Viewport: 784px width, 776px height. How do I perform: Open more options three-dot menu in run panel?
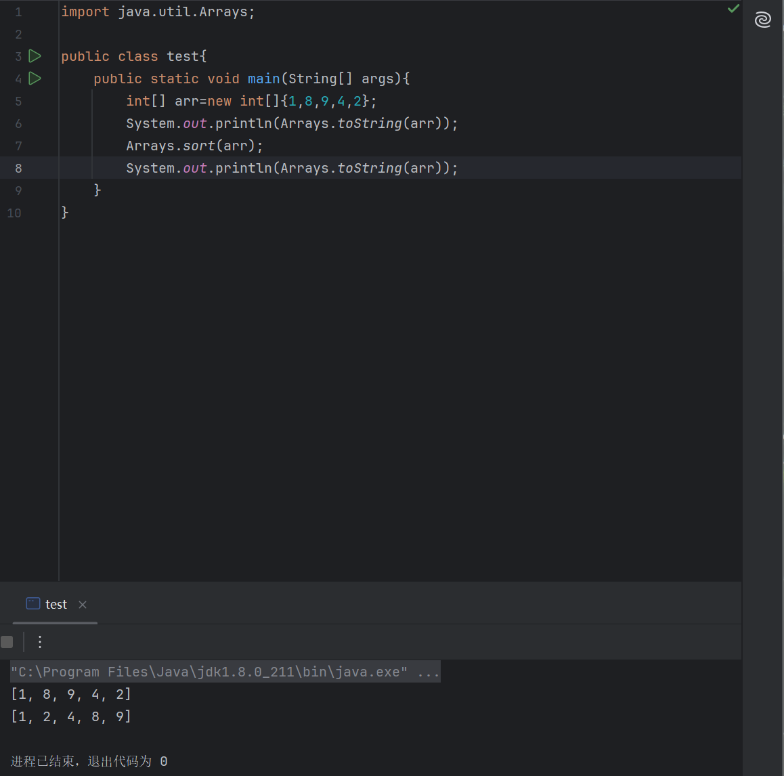pos(40,642)
